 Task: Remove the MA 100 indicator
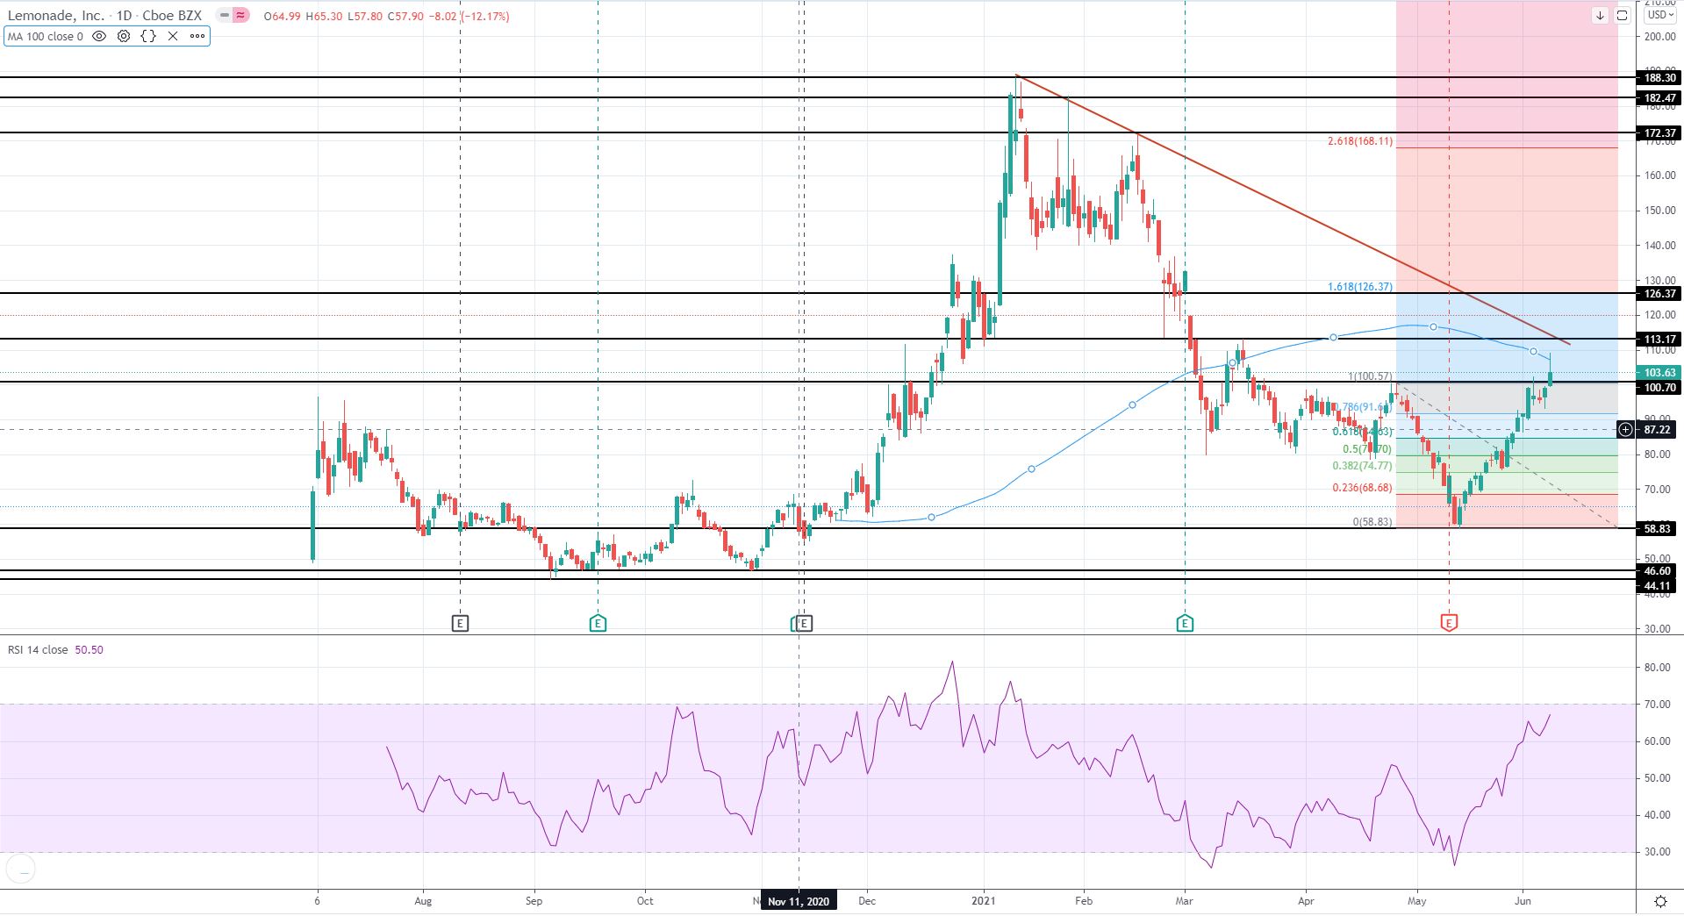[x=173, y=36]
